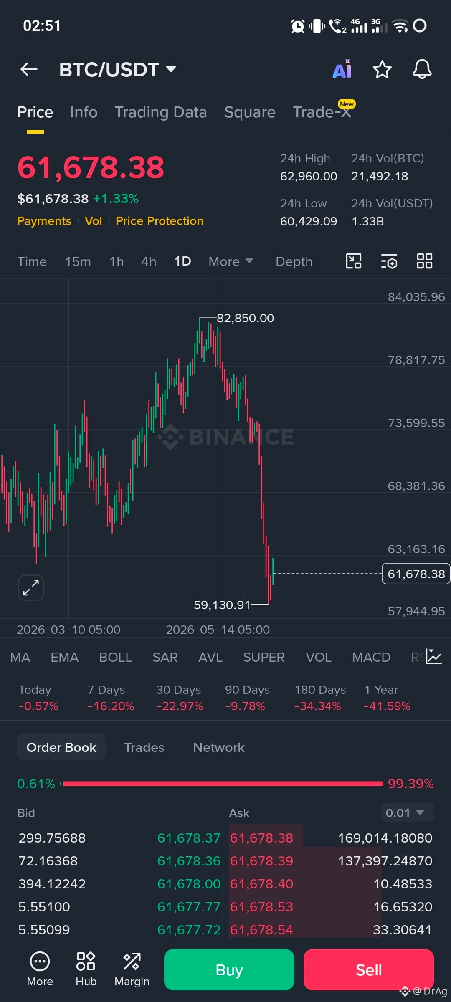Select the Order Book tab
Screen dimensions: 451x1002
click(x=61, y=747)
